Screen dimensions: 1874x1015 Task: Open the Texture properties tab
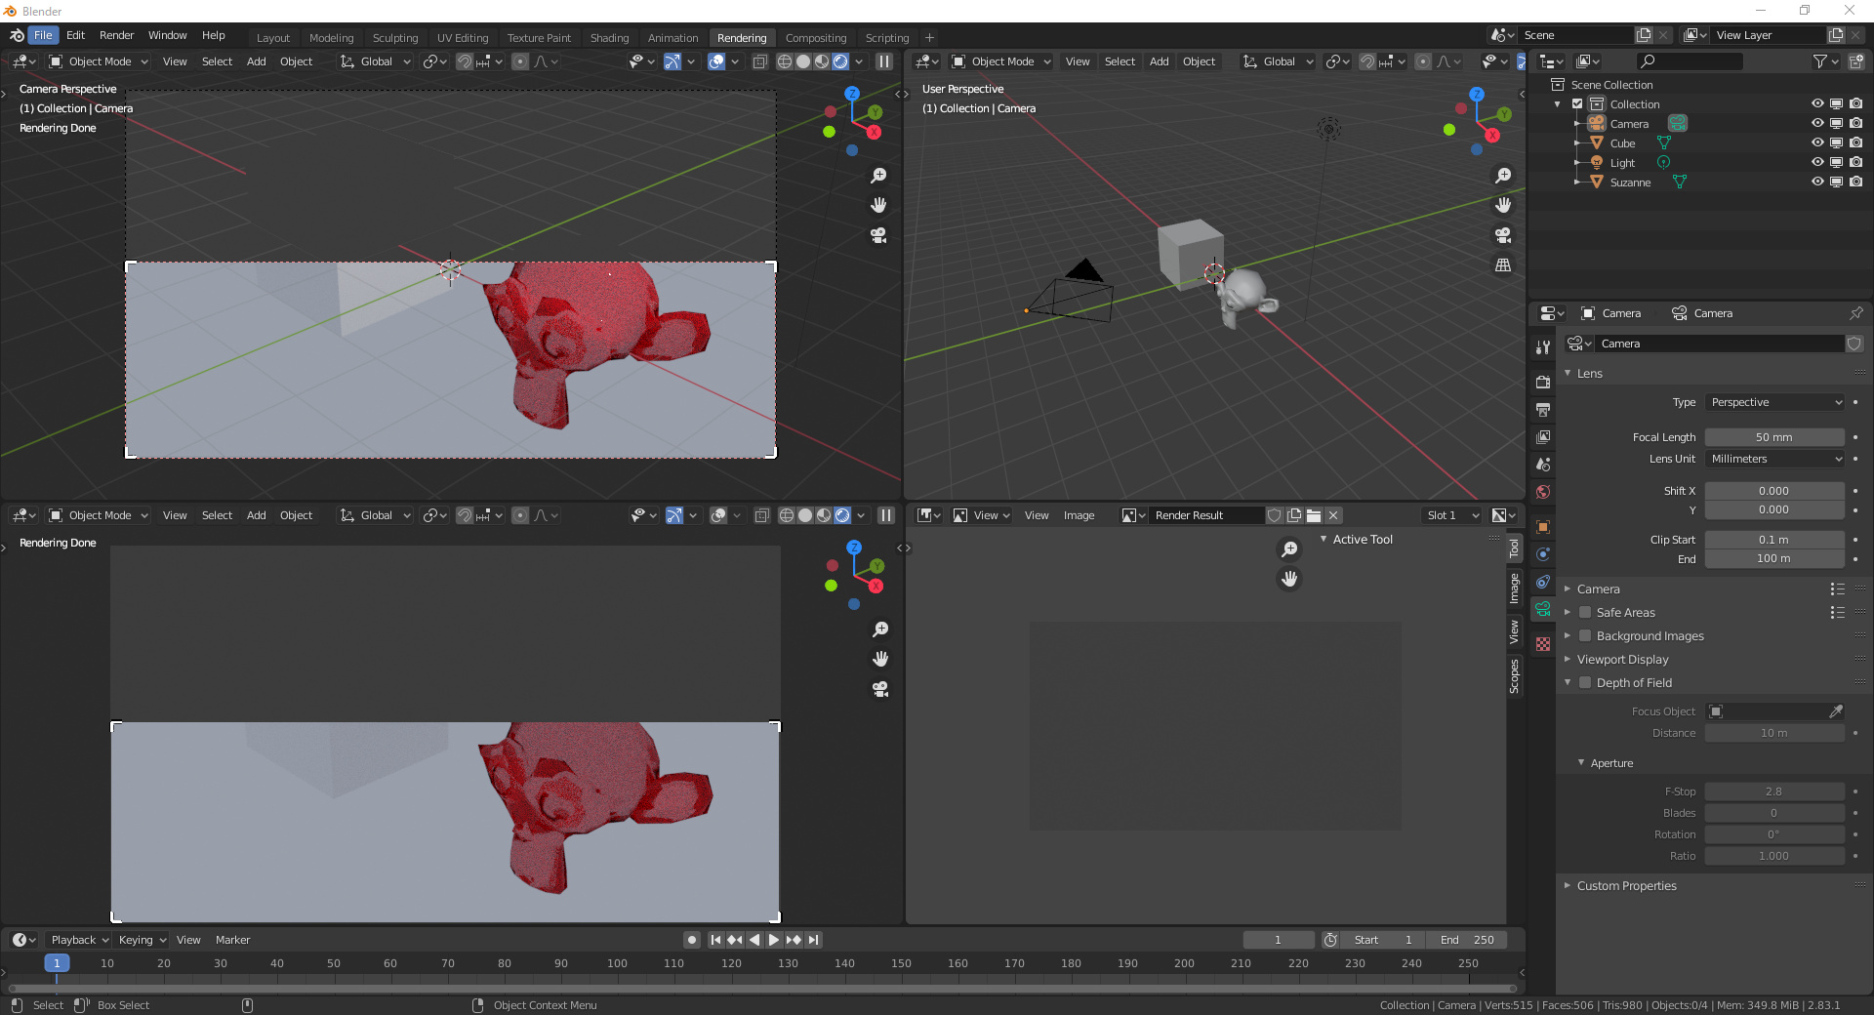pos(1543,644)
